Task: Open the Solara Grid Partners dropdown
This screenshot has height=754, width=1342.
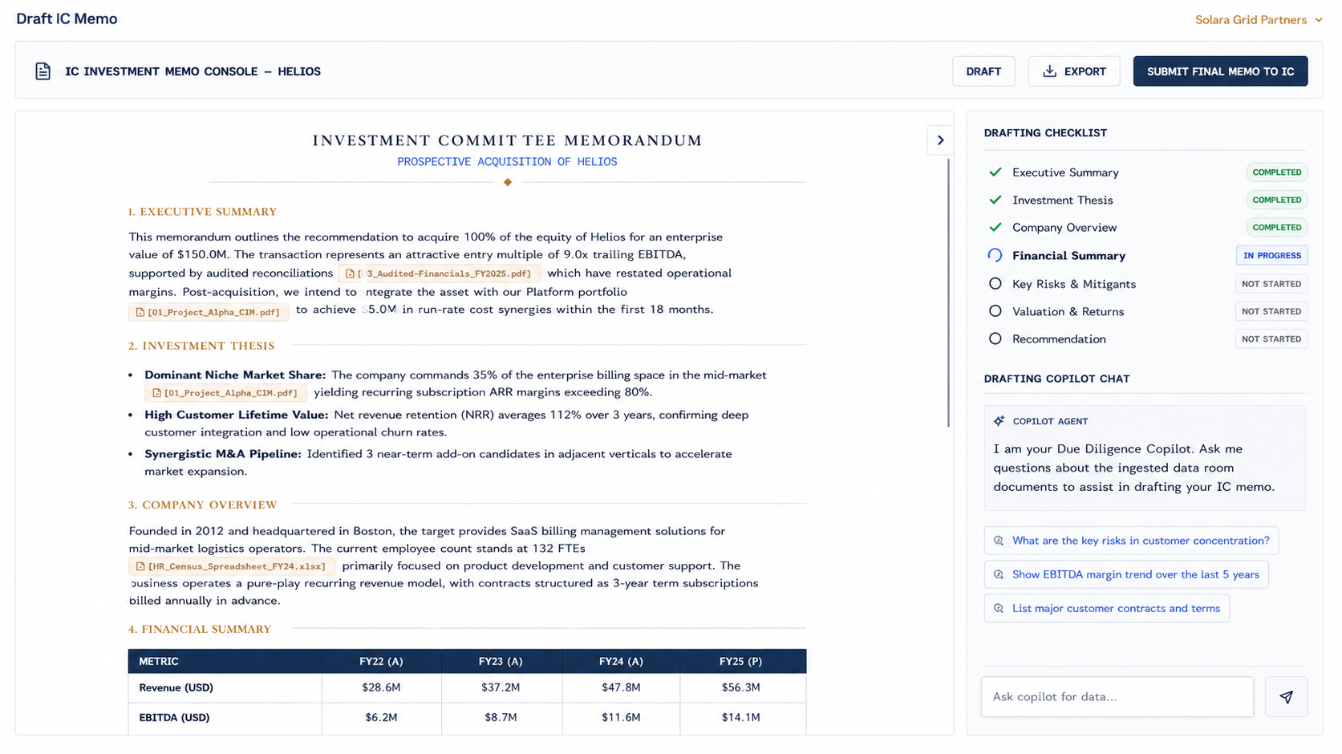Action: point(1258,20)
